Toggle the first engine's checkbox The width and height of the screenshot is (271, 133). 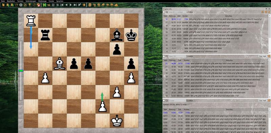click(x=164, y=12)
